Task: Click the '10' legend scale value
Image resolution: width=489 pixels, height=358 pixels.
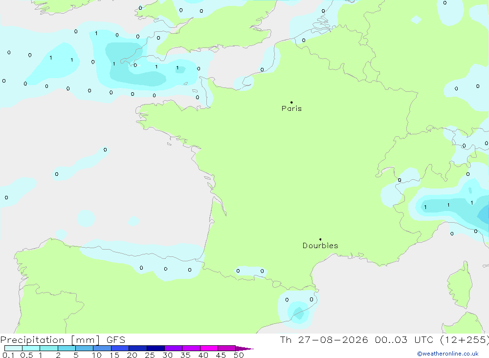Action: coord(97,355)
